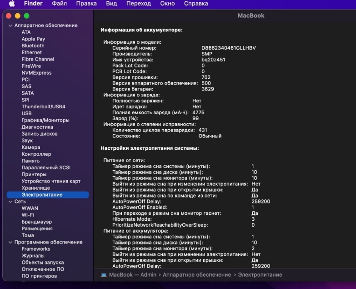Select Bluetooth in the sidebar
Viewport: 356px width, 289px height.
point(33,46)
